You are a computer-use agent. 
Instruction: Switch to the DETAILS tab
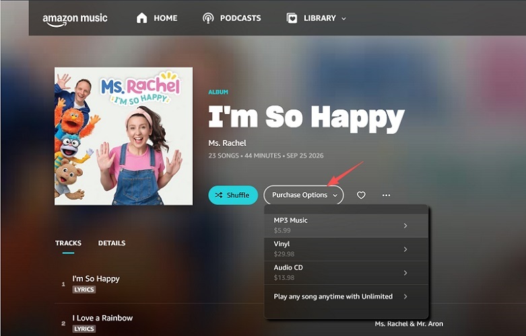point(112,243)
